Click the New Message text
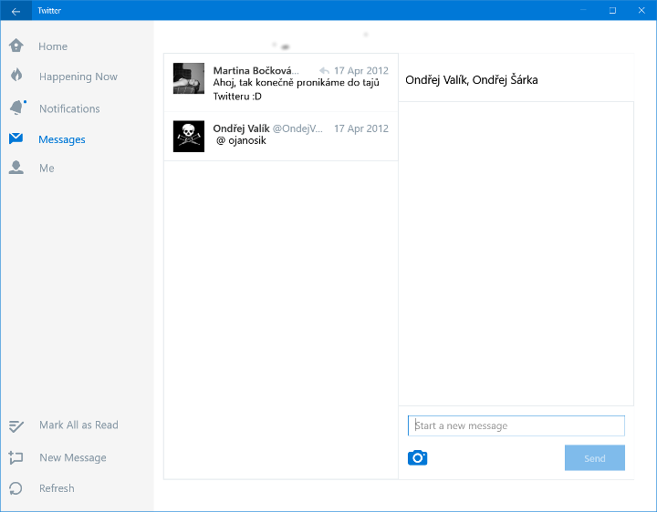Viewport: 657px width, 512px height. coord(73,457)
